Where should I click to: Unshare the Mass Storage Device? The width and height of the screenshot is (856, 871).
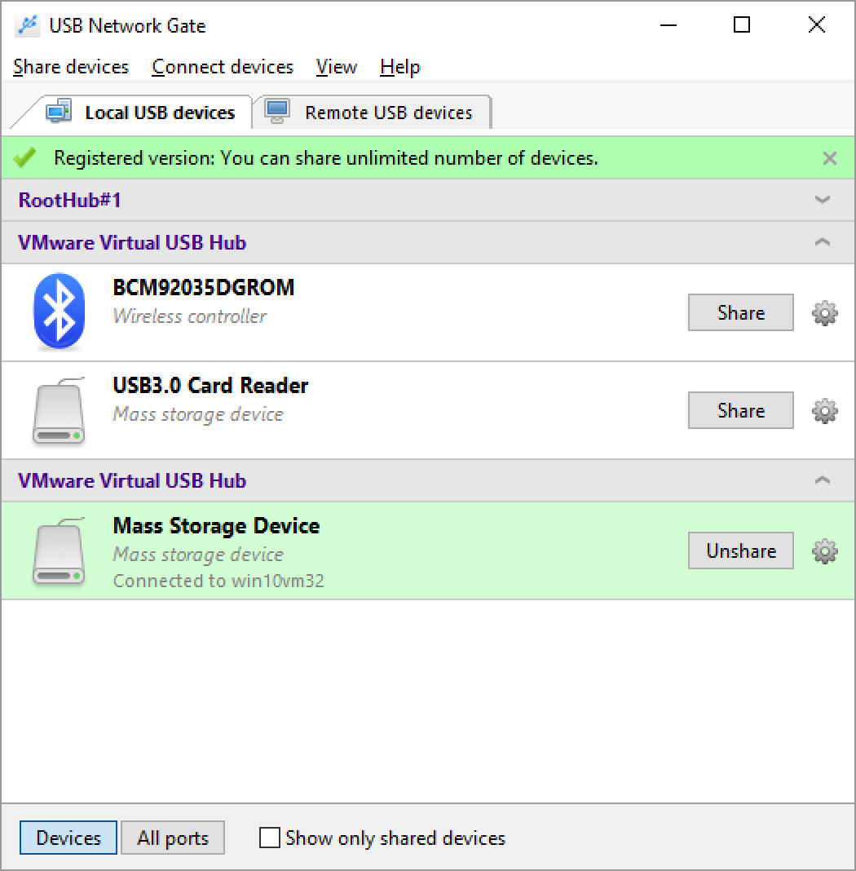coord(739,550)
